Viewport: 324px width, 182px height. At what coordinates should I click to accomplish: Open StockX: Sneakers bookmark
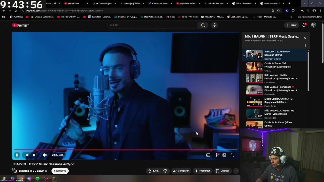coord(152,17)
